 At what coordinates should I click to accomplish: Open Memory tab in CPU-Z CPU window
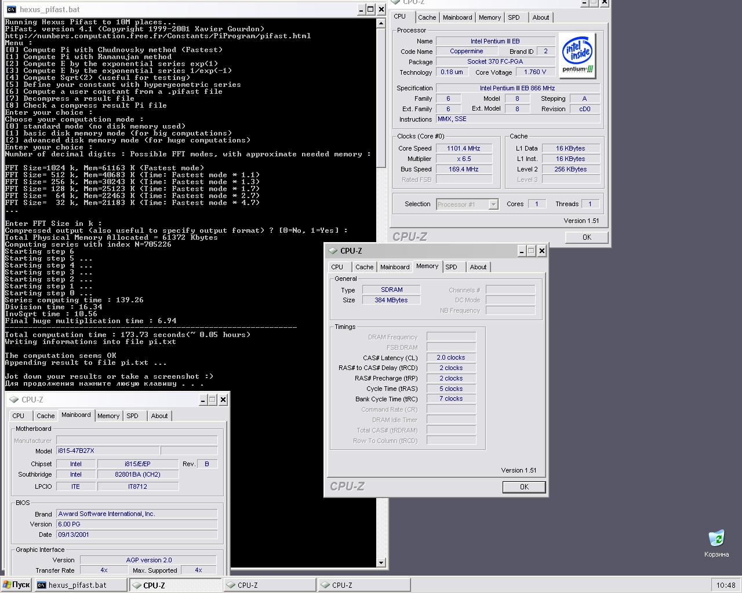pyautogui.click(x=490, y=17)
